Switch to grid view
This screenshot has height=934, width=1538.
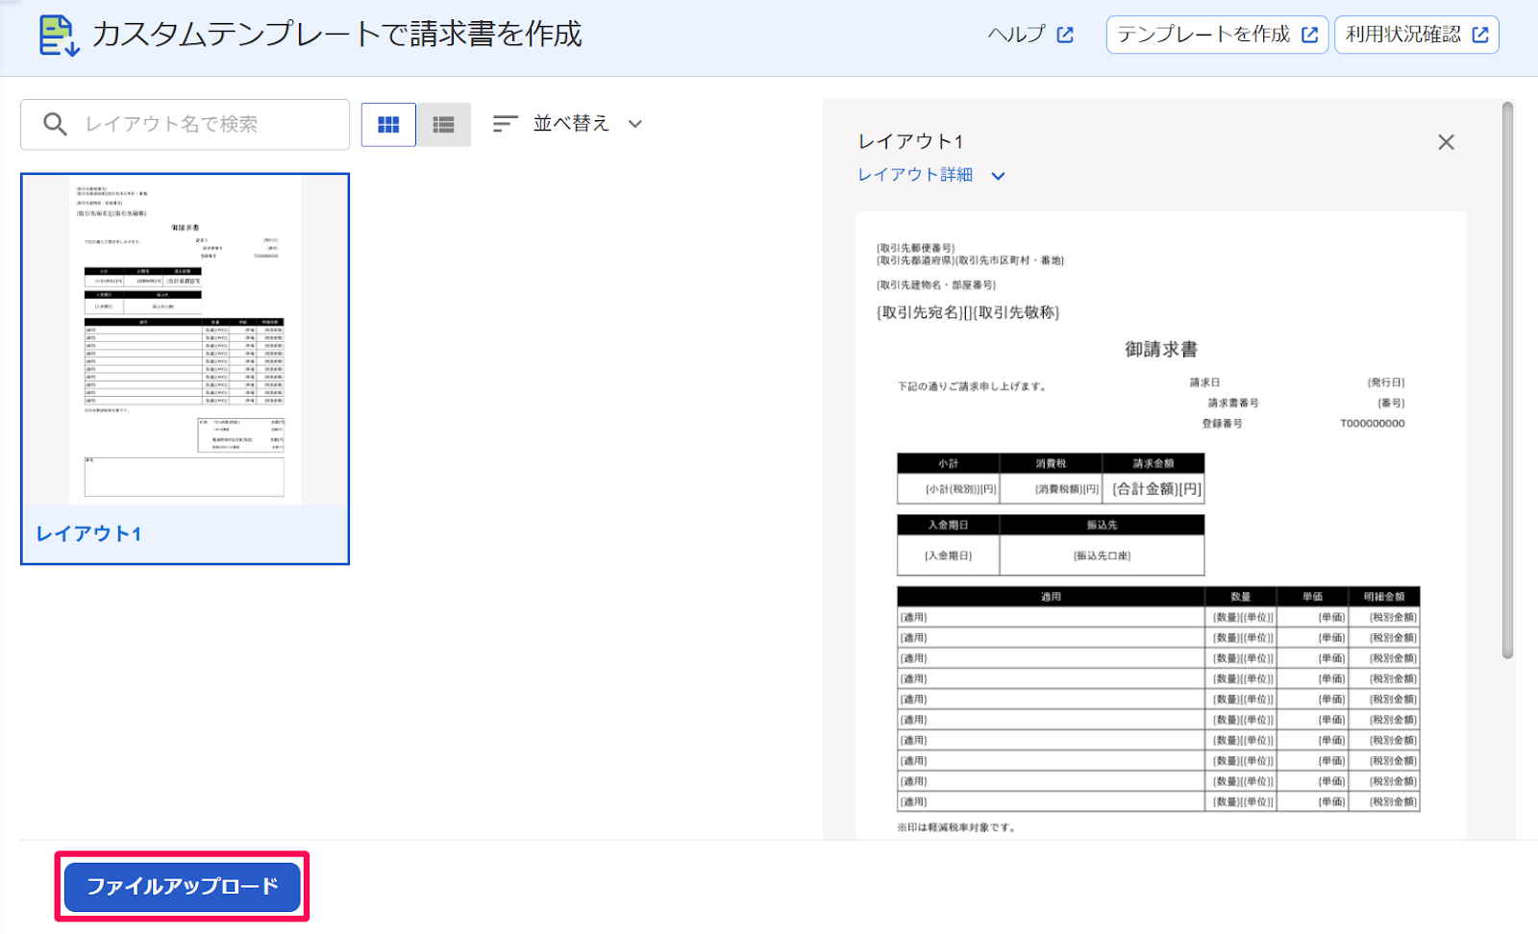(x=388, y=124)
